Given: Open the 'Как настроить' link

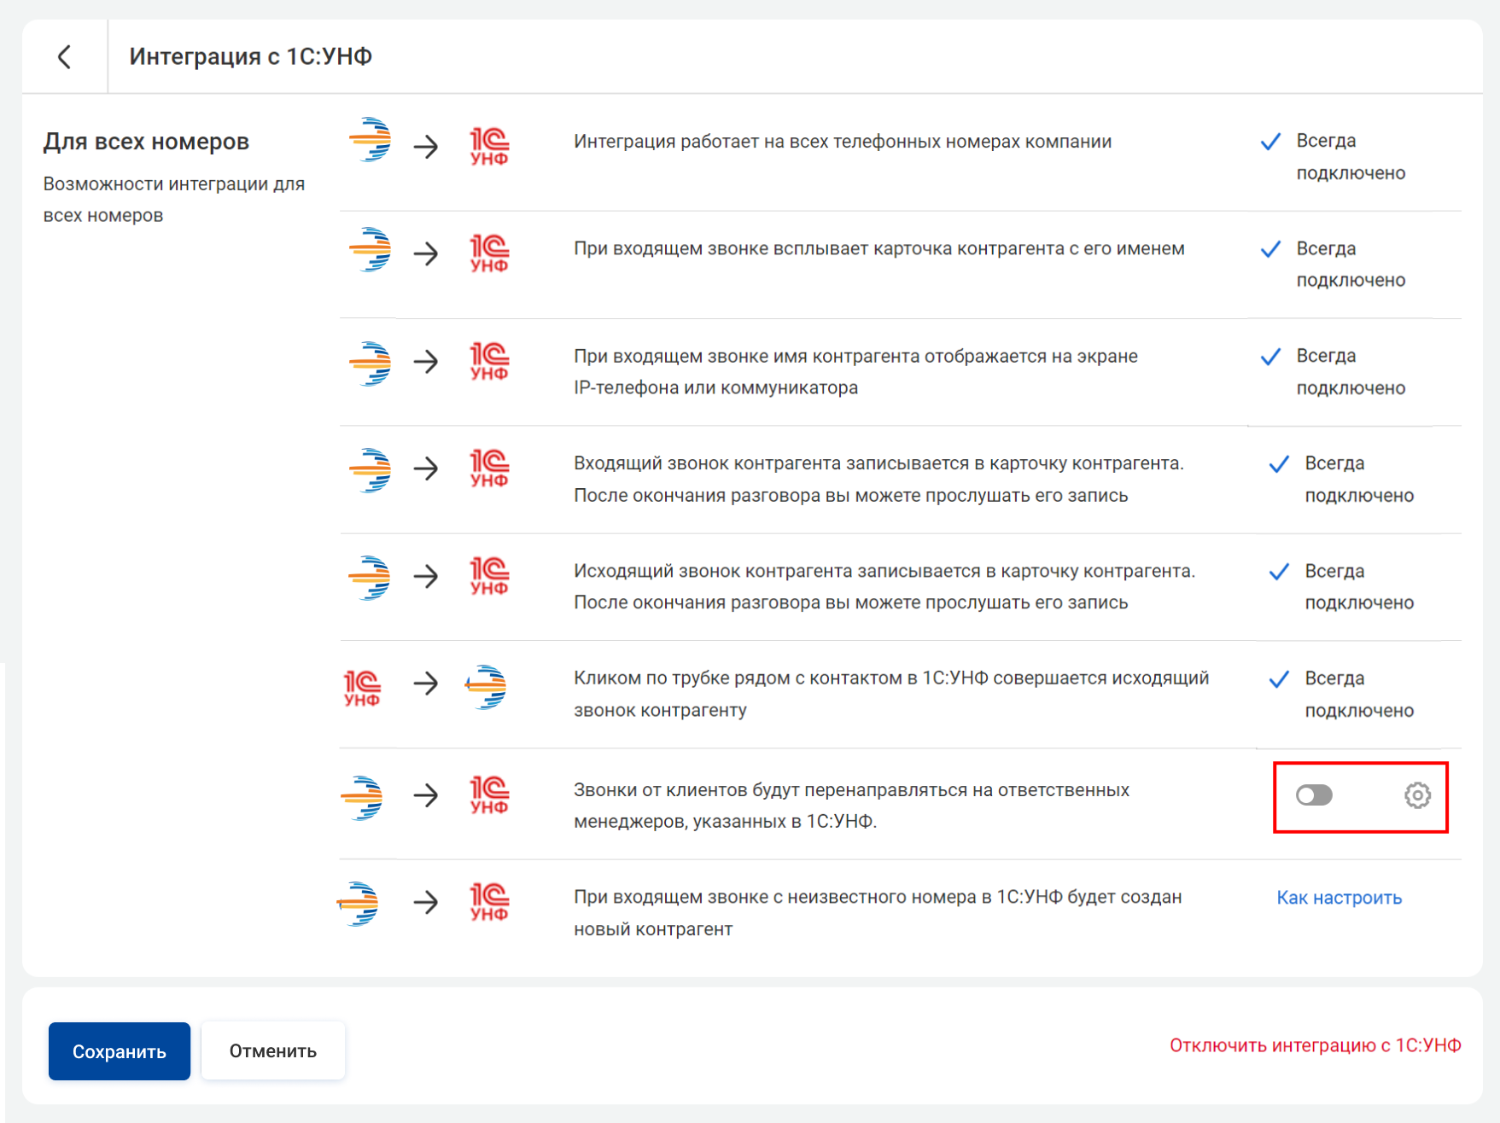Looking at the screenshot, I should tap(1339, 898).
